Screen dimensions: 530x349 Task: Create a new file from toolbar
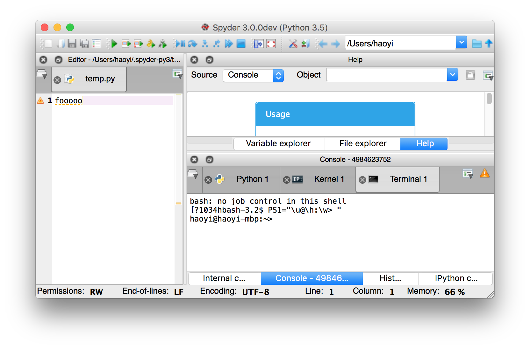48,44
